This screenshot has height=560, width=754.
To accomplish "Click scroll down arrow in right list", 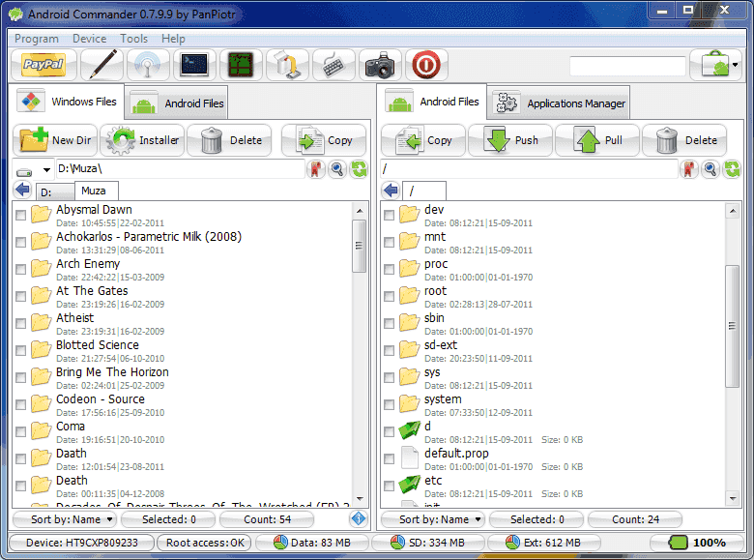I will pyautogui.click(x=733, y=498).
